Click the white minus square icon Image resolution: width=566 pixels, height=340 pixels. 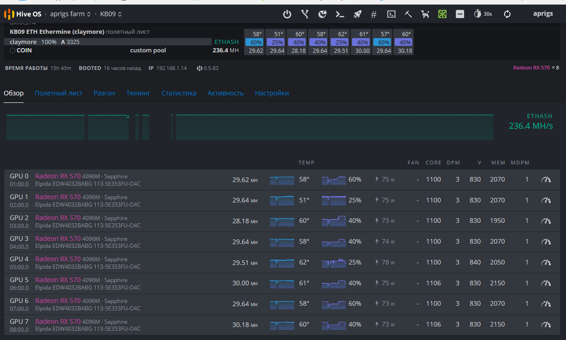460,14
